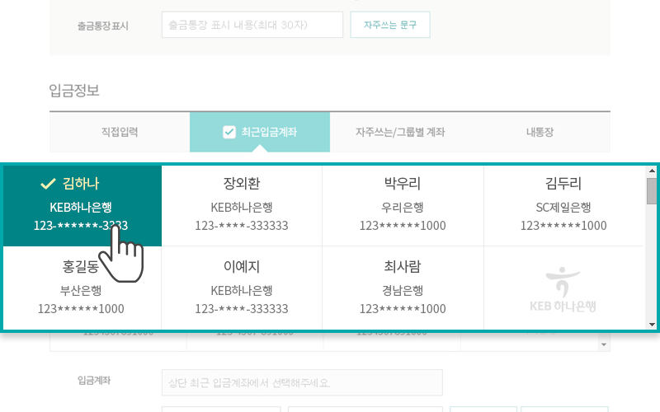
Task: Switch to the 내통장 tab
Action: click(540, 132)
